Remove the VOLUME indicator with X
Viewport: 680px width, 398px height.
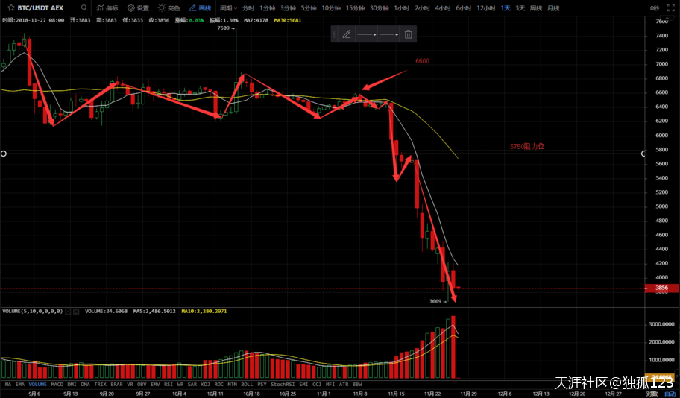[x=76, y=312]
